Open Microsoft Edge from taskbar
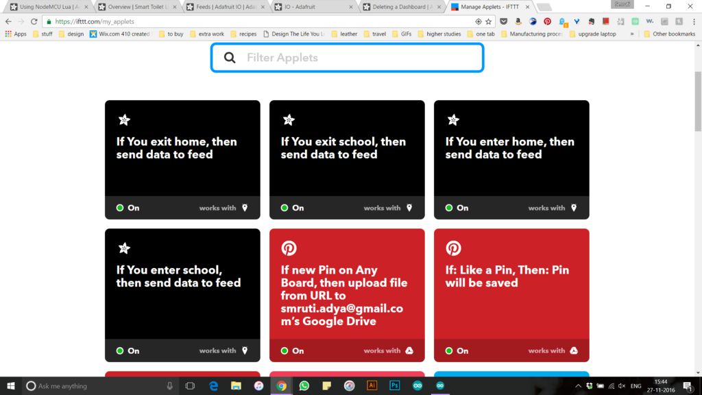The width and height of the screenshot is (702, 395). click(x=214, y=385)
